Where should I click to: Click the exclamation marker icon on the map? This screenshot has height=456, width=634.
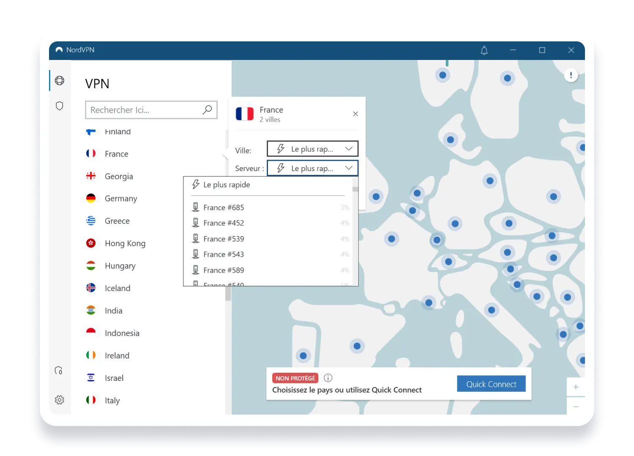(571, 75)
